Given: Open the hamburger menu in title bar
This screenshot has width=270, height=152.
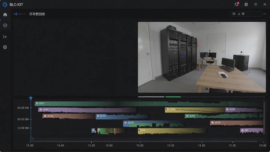Looking at the screenshot, I should 255,4.
